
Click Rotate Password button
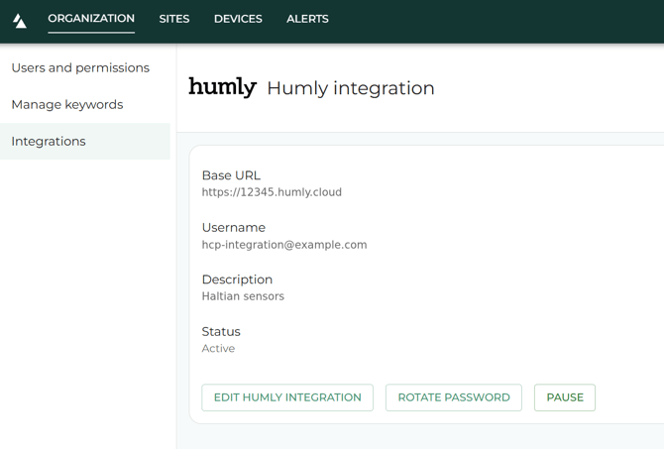(454, 397)
